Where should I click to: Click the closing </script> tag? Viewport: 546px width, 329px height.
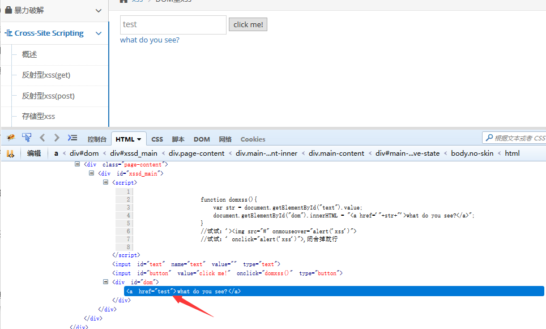click(x=126, y=255)
